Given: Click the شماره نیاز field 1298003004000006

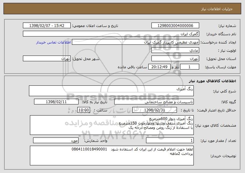Looking at the screenshot, I should coord(175,25).
